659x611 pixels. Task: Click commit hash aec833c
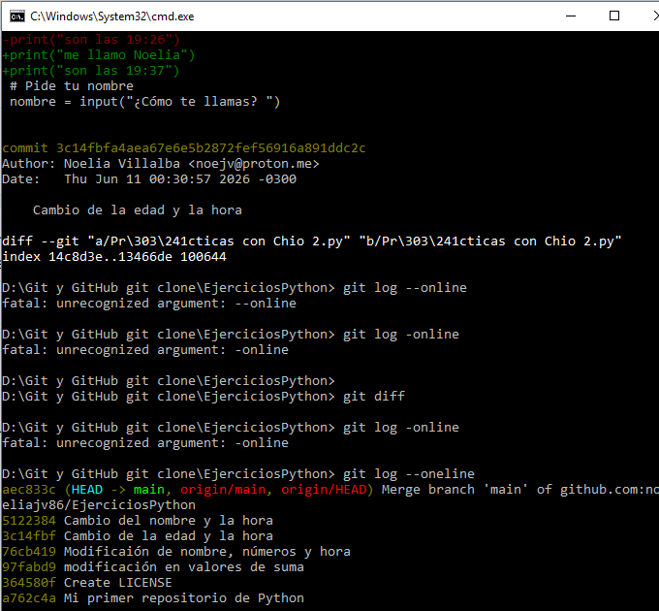tap(29, 490)
